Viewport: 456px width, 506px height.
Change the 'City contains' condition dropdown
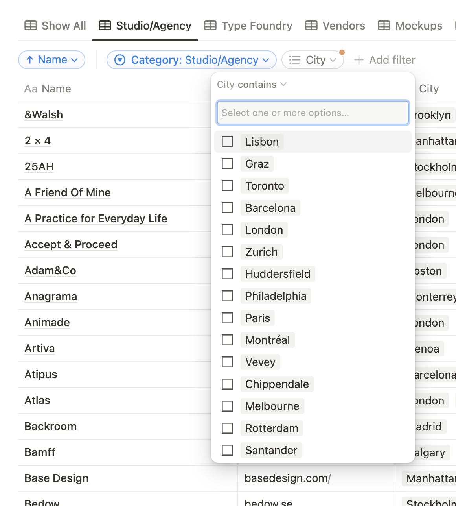click(252, 85)
